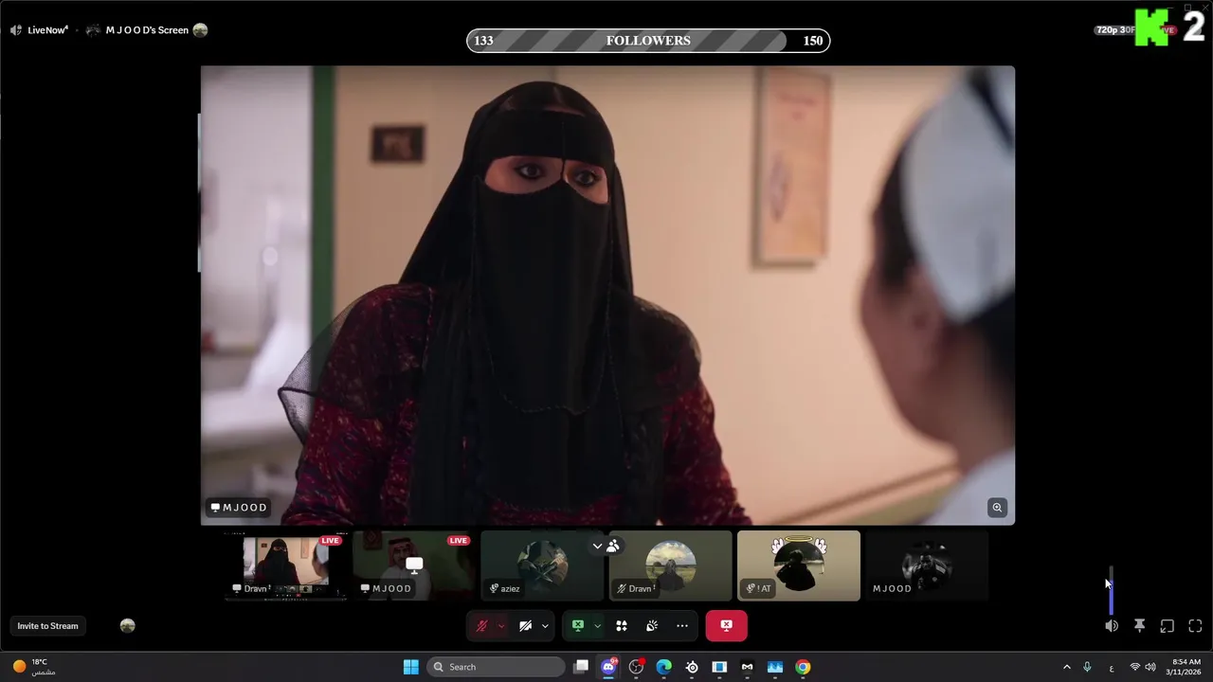
Task: Open the blue window app on taskbar
Action: pos(719,667)
